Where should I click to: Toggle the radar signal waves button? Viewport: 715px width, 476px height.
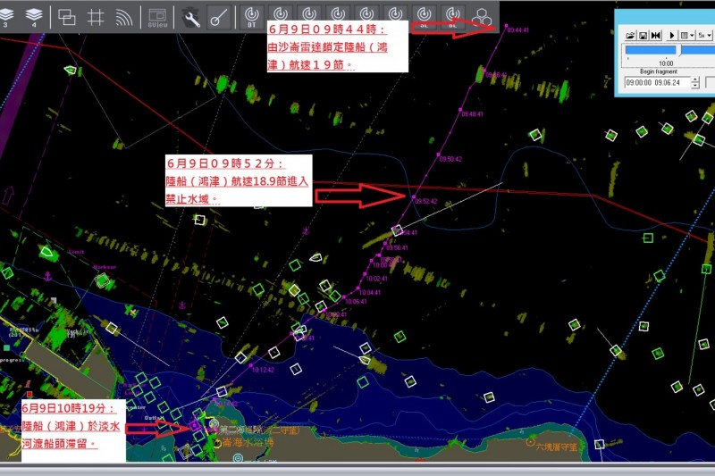tap(124, 16)
